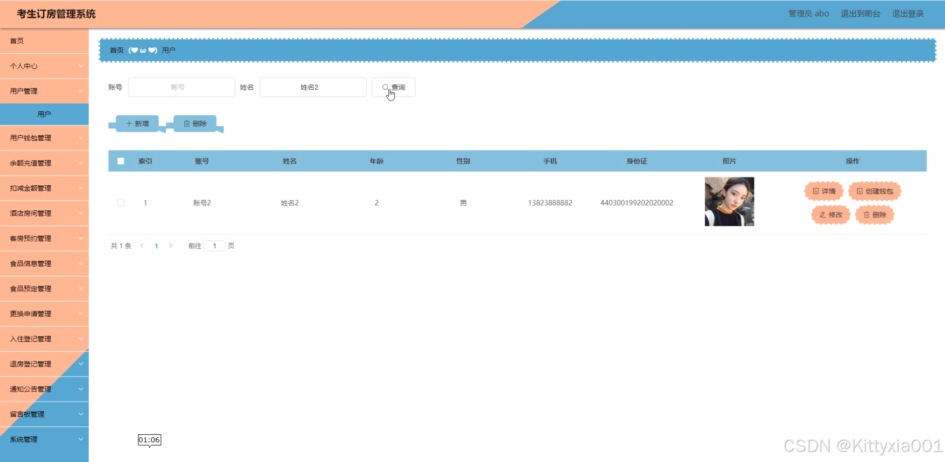Open the user photo thumbnail

(729, 201)
